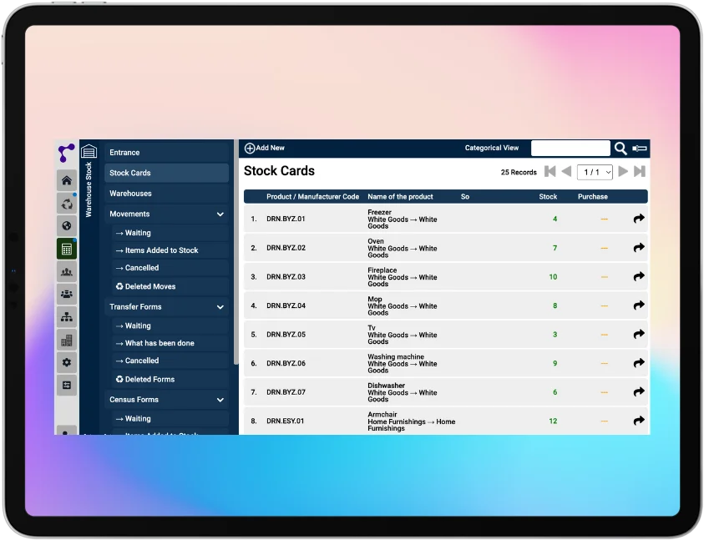This screenshot has width=704, height=540.
Task: Open the Home icon in sidebar
Action: click(67, 180)
